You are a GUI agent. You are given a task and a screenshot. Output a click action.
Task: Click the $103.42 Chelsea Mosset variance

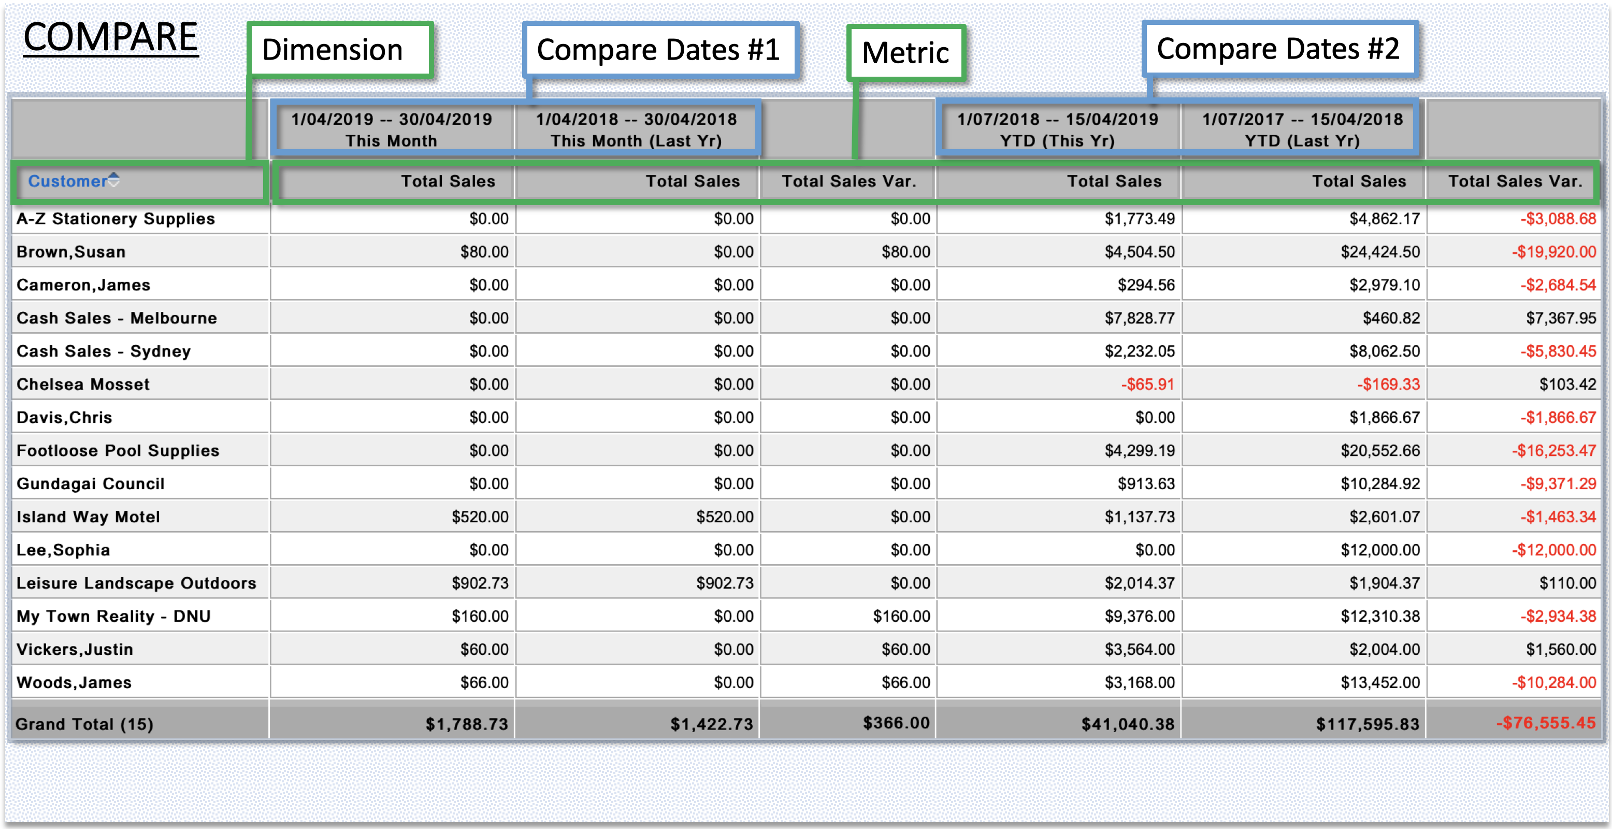point(1568,384)
